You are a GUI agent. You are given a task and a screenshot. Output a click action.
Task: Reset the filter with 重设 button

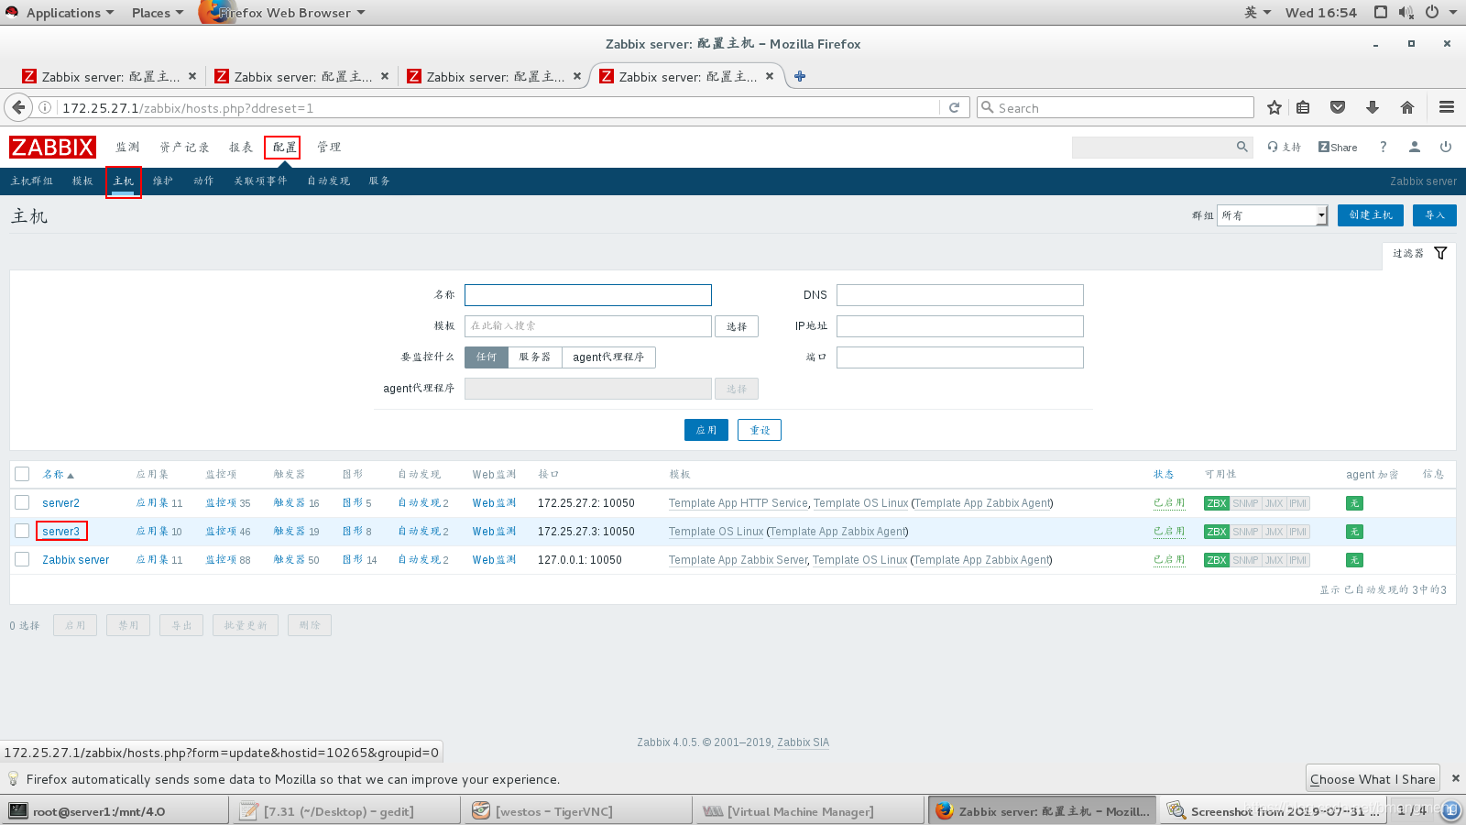tap(760, 430)
